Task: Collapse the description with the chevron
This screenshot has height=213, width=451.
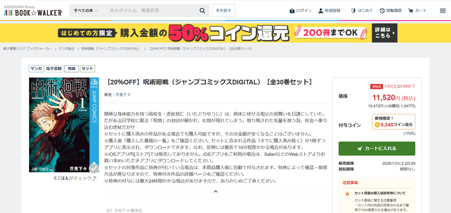Action: [x=215, y=191]
